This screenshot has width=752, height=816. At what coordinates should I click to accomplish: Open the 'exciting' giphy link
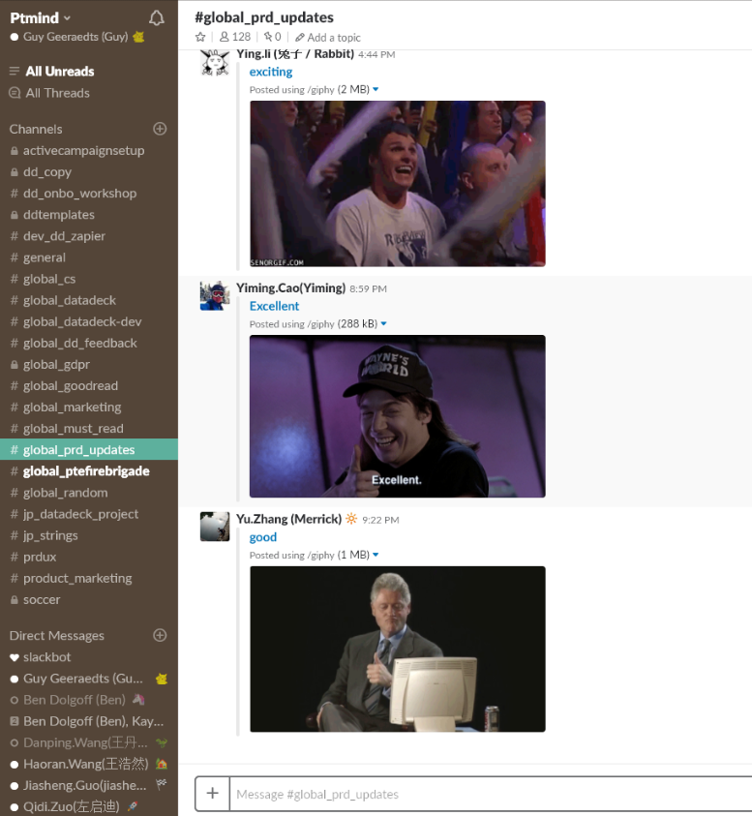pyautogui.click(x=271, y=72)
